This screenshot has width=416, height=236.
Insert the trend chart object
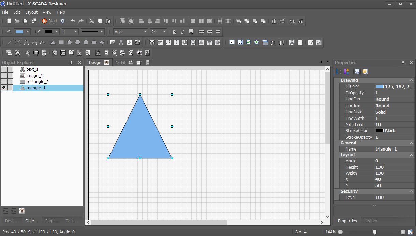(x=311, y=42)
